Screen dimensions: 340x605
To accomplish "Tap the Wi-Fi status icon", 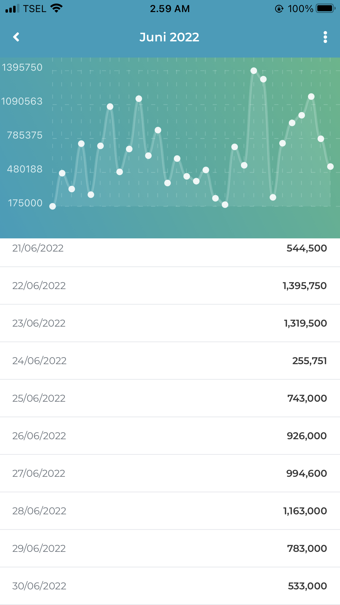I will (x=57, y=8).
